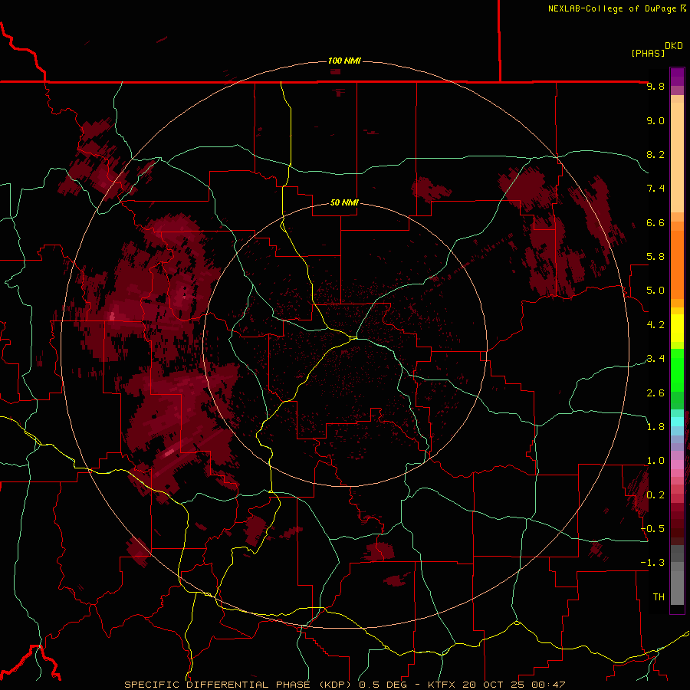This screenshot has width=690, height=690.
Task: Click the 1.0 scale value
Action: coord(655,461)
